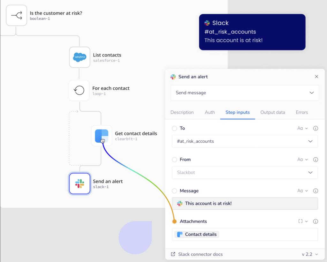Switch to the Auth tab
The image size is (327, 262).
[x=210, y=112]
